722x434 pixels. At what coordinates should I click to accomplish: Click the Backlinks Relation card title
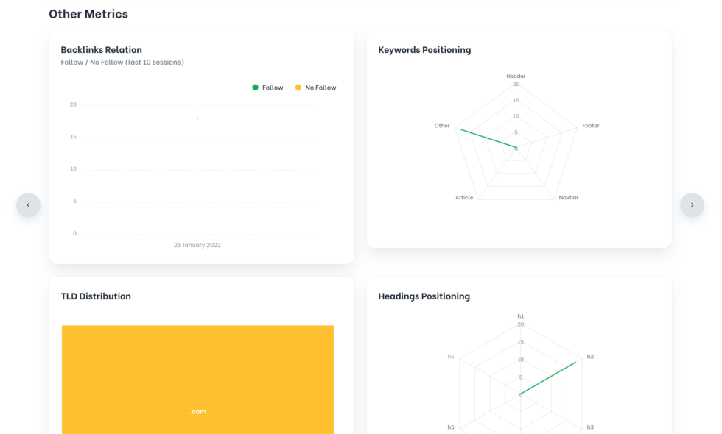pos(102,50)
